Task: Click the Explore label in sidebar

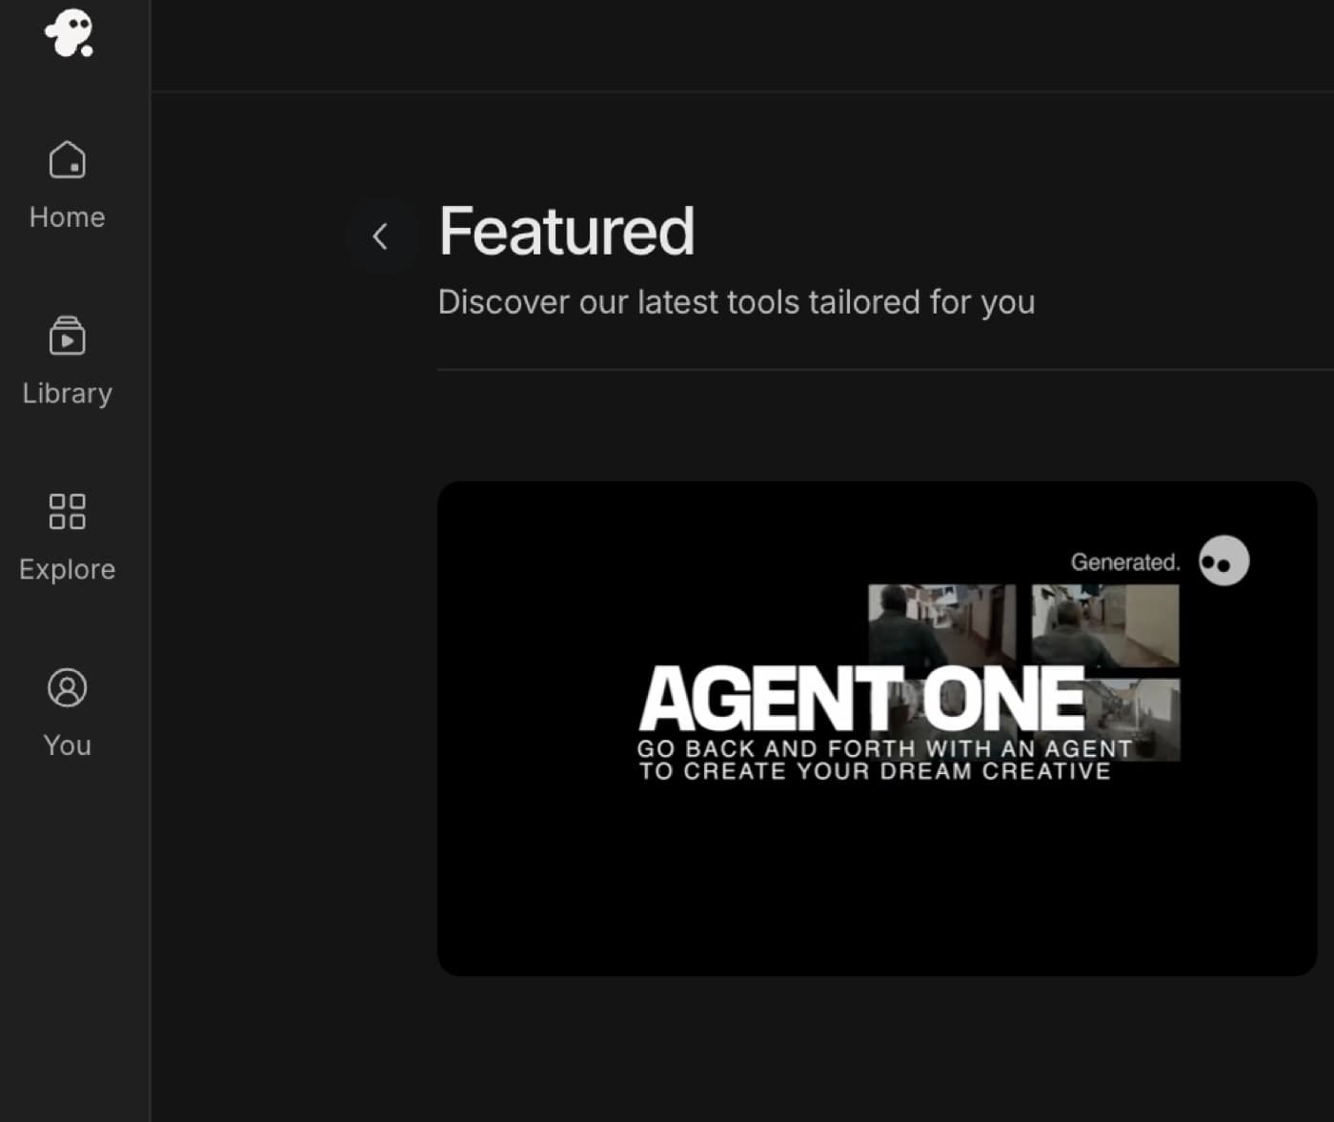Action: pos(67,569)
